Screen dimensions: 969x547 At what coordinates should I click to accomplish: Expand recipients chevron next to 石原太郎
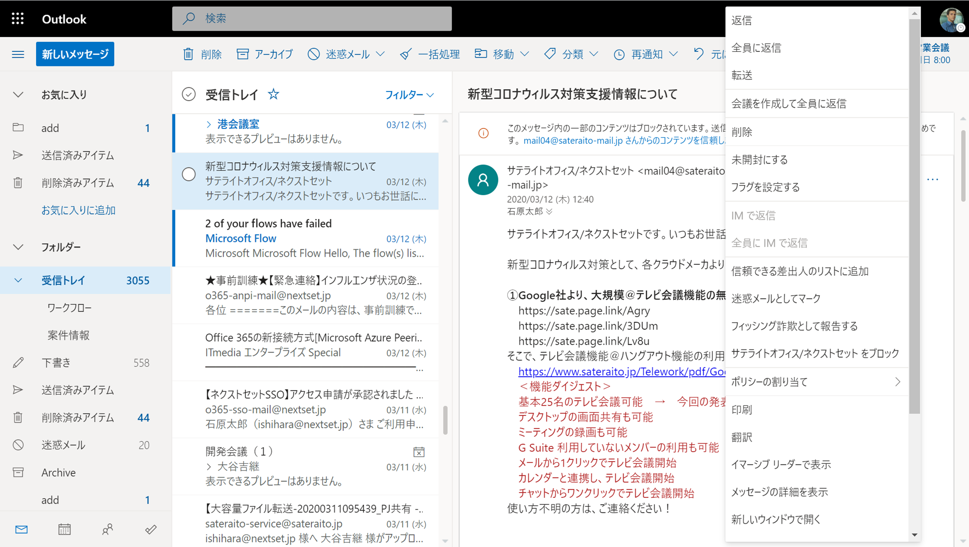549,212
